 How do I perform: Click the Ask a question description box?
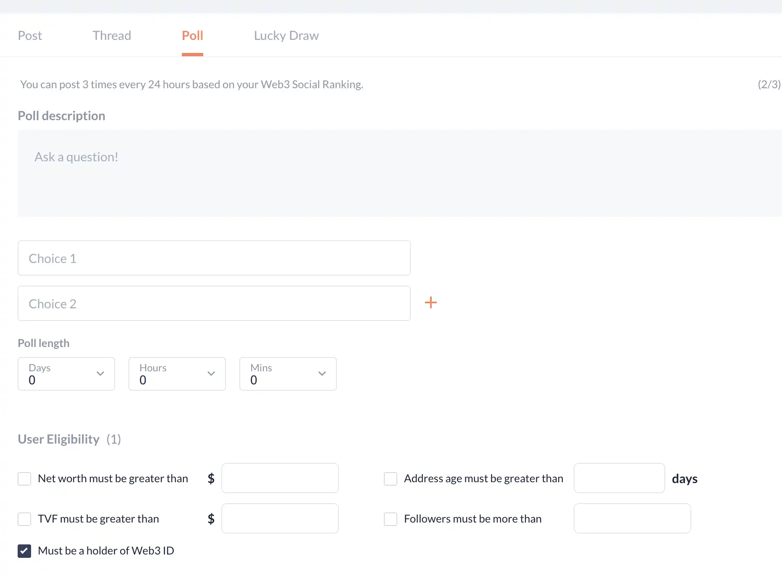coord(399,173)
